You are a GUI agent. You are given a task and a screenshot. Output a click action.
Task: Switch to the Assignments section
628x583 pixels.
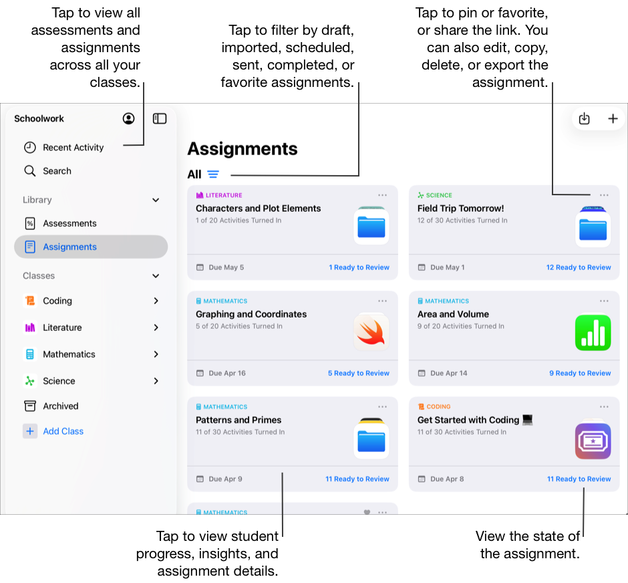click(69, 247)
